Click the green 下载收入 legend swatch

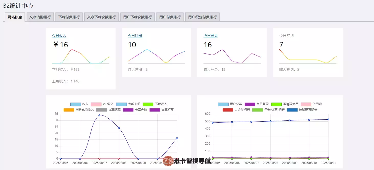(x=148, y=104)
